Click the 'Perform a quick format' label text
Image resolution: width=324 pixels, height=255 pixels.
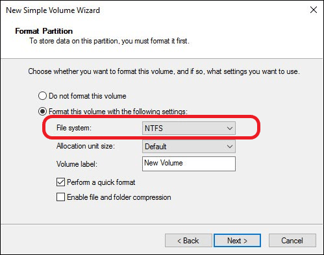tap(101, 182)
